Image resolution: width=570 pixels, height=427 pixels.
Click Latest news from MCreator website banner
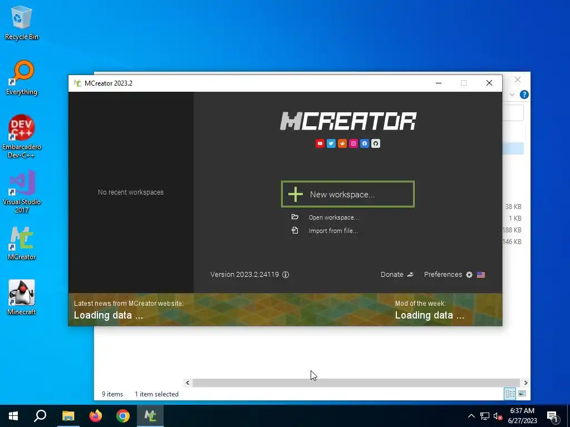[129, 310]
